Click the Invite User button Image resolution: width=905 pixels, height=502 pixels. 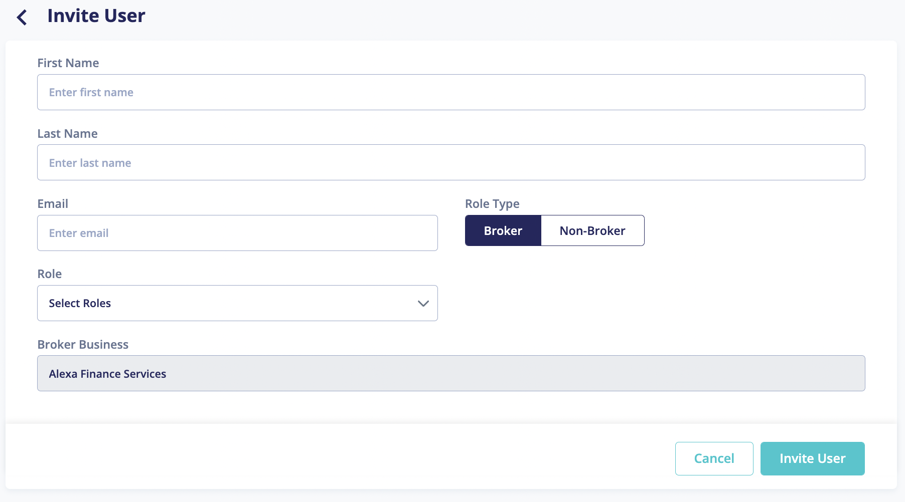coord(812,458)
